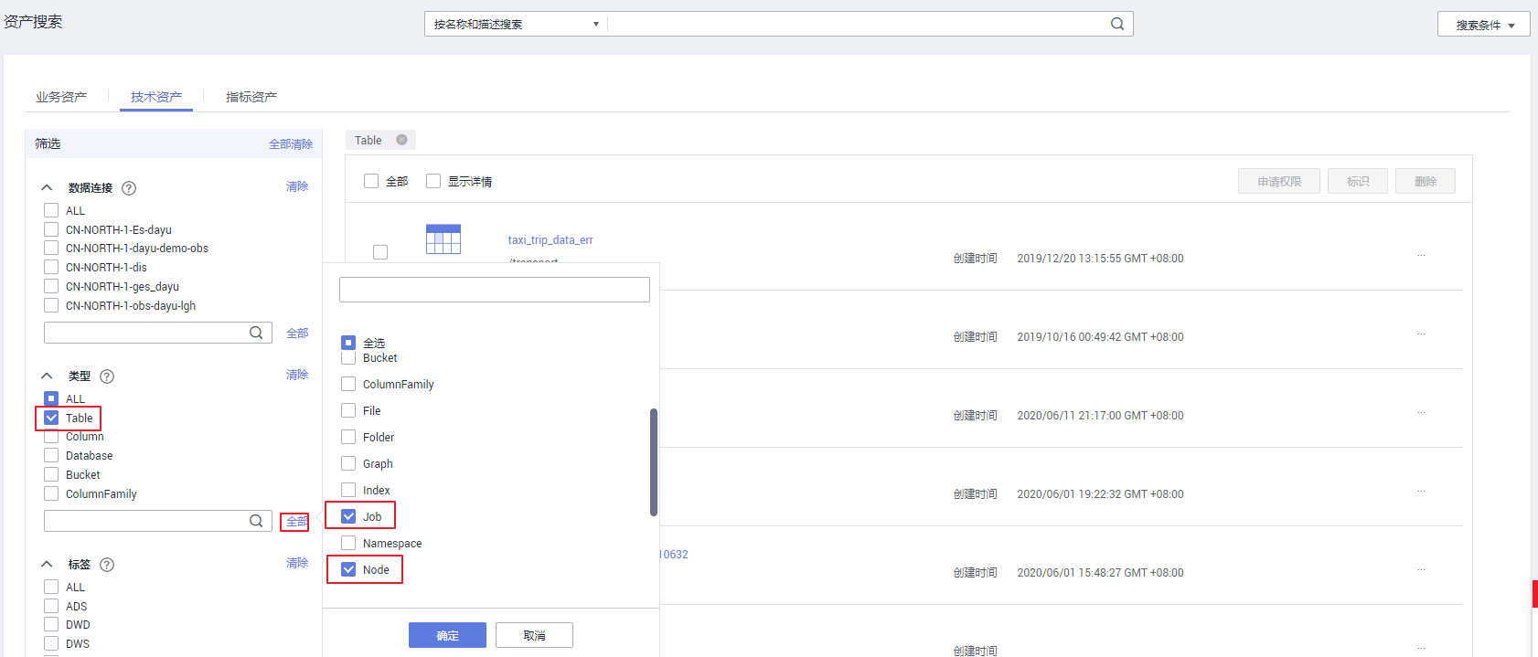Viewport: 1538px width, 657px height.
Task: Click the 全部清除 link
Action: pos(290,144)
